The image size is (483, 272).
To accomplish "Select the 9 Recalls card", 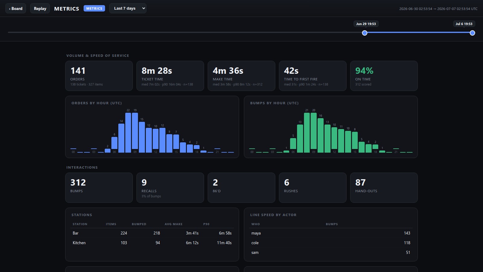I will [170, 188].
